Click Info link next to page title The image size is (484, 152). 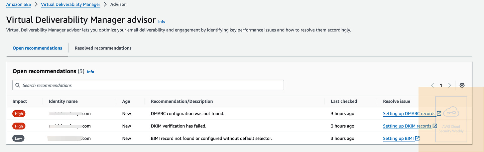point(162,21)
